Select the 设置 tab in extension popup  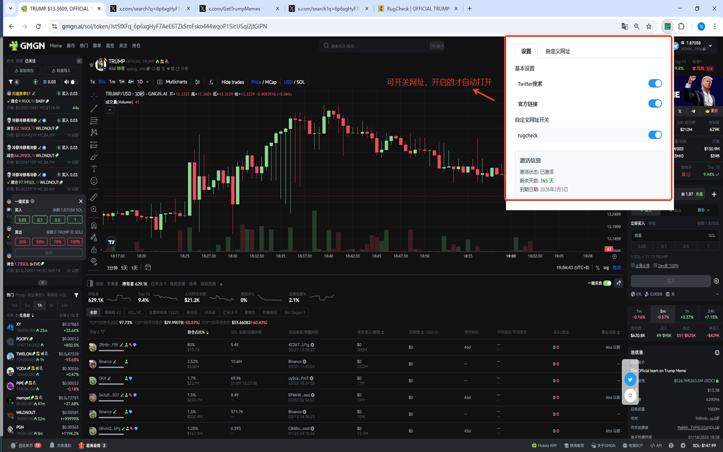click(526, 51)
